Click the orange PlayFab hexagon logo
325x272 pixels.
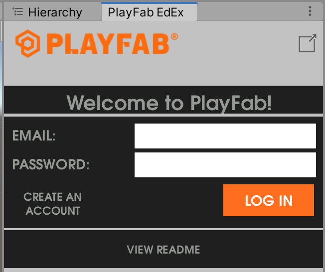(28, 43)
